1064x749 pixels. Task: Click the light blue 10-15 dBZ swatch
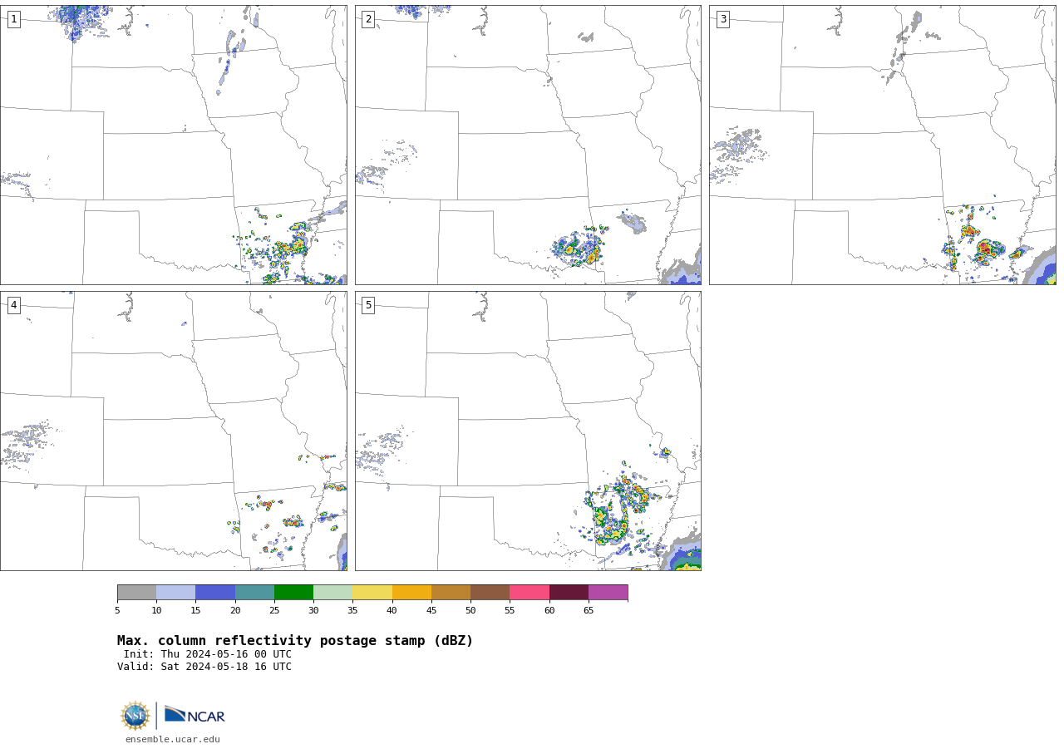pos(175,592)
